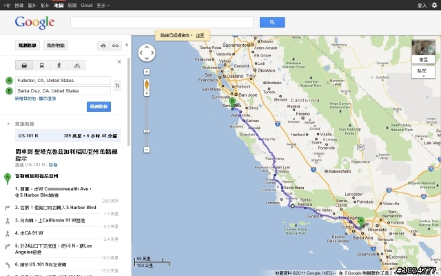Click step 2 turn right onto S Harbor Blvd
The height and width of the screenshot is (276, 441).
point(56,208)
